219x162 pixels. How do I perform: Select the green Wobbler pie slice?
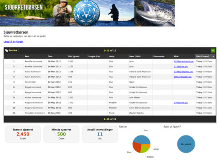pyautogui.click(x=144, y=149)
